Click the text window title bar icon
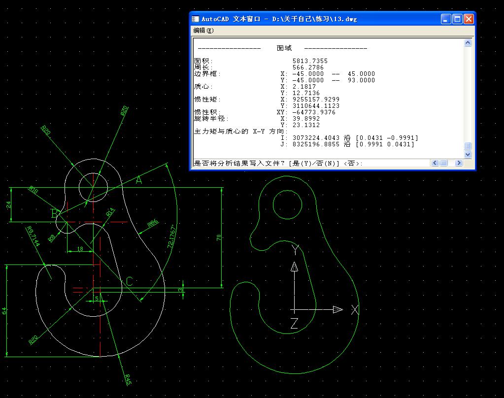The height and width of the screenshot is (398, 504). [x=196, y=19]
